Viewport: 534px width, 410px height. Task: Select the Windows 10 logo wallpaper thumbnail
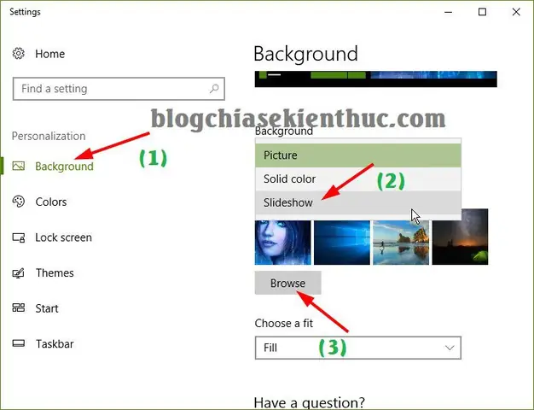point(341,243)
